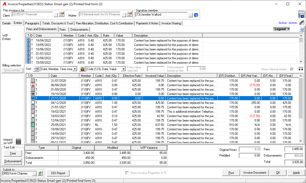The image size is (306, 183).
Task: Click the column width adjust icon
Action: [x=301, y=69]
